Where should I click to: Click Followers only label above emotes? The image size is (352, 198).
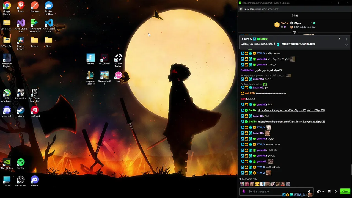pyautogui.click(x=249, y=179)
